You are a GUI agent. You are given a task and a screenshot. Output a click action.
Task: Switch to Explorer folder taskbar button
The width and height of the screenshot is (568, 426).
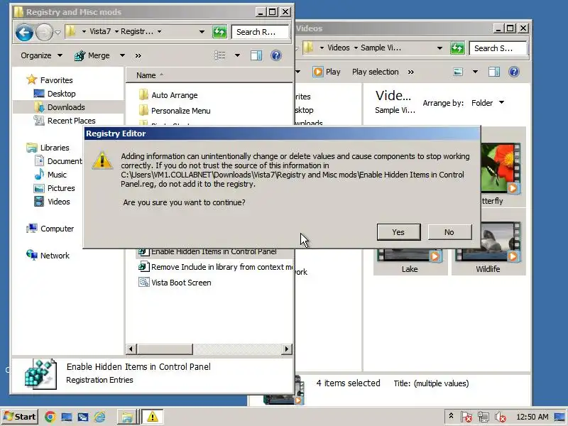coord(127,417)
